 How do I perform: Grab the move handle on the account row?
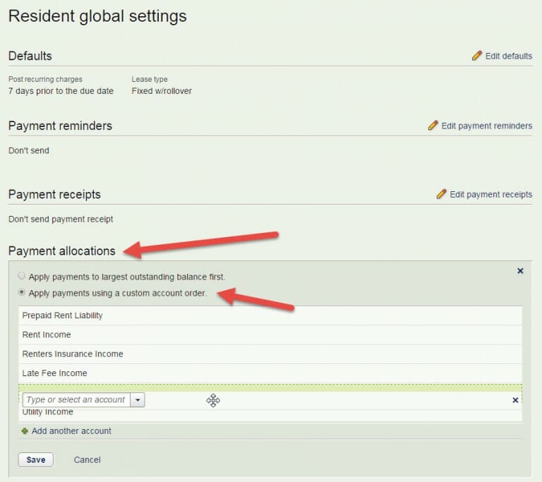(213, 401)
